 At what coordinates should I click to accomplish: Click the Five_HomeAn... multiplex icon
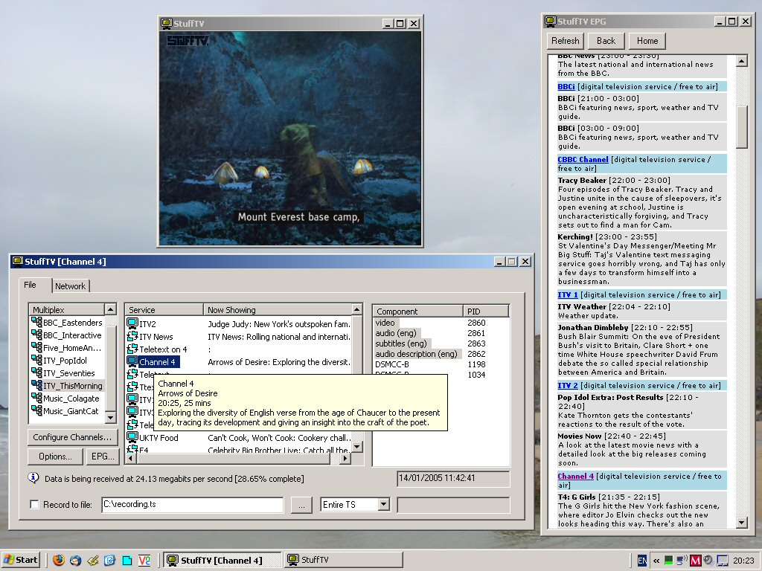point(36,347)
